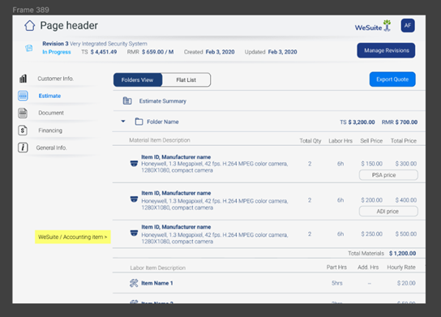This screenshot has height=317, width=441.
Task: Click the Folder Name label
Action: [163, 122]
